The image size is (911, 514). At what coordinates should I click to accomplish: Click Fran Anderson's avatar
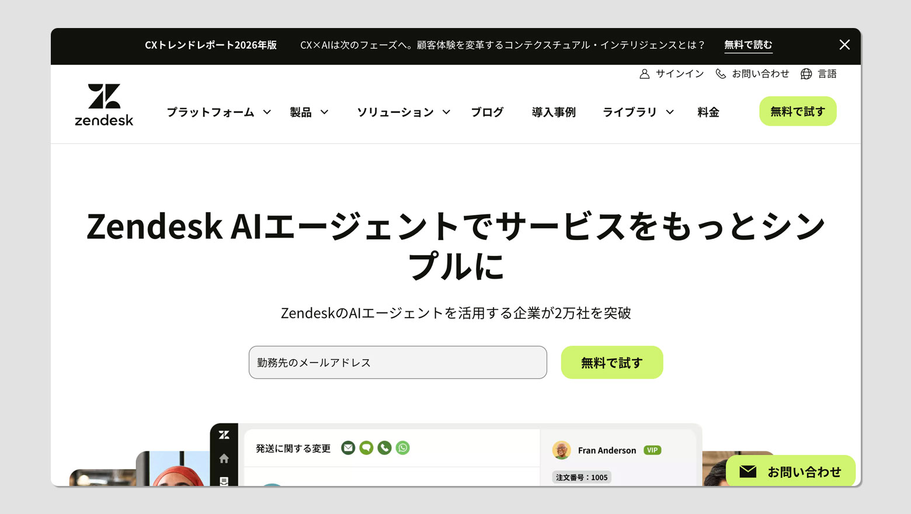point(562,450)
